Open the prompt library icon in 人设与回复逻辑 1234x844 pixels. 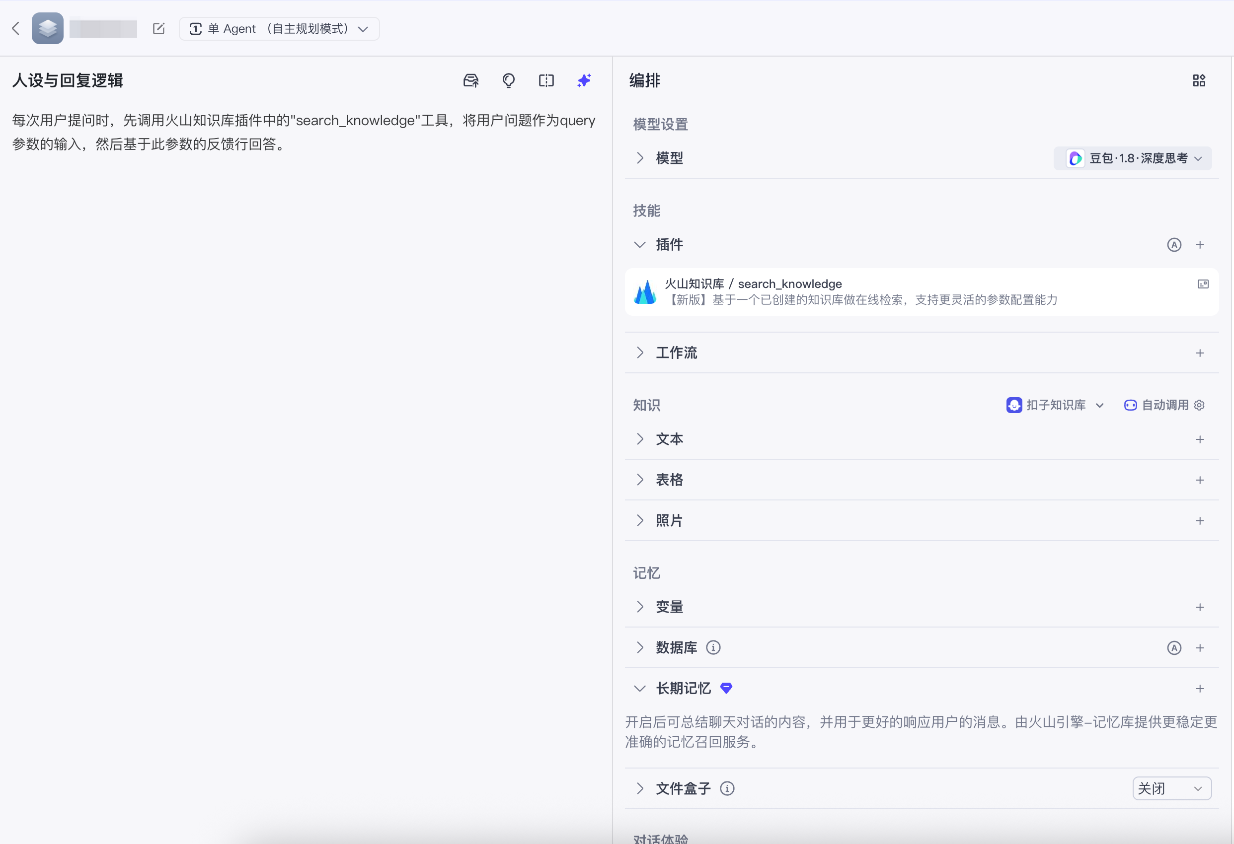tap(471, 81)
